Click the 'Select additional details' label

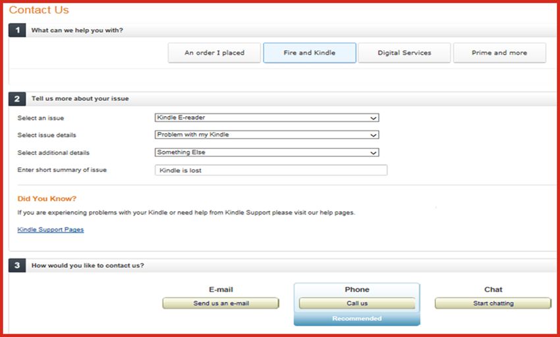click(53, 152)
